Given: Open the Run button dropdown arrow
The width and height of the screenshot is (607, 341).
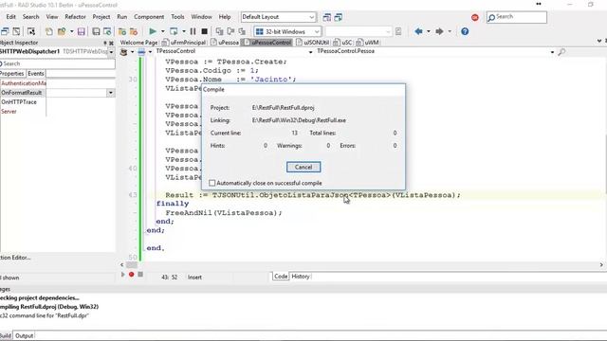Looking at the screenshot, I should [162, 31].
